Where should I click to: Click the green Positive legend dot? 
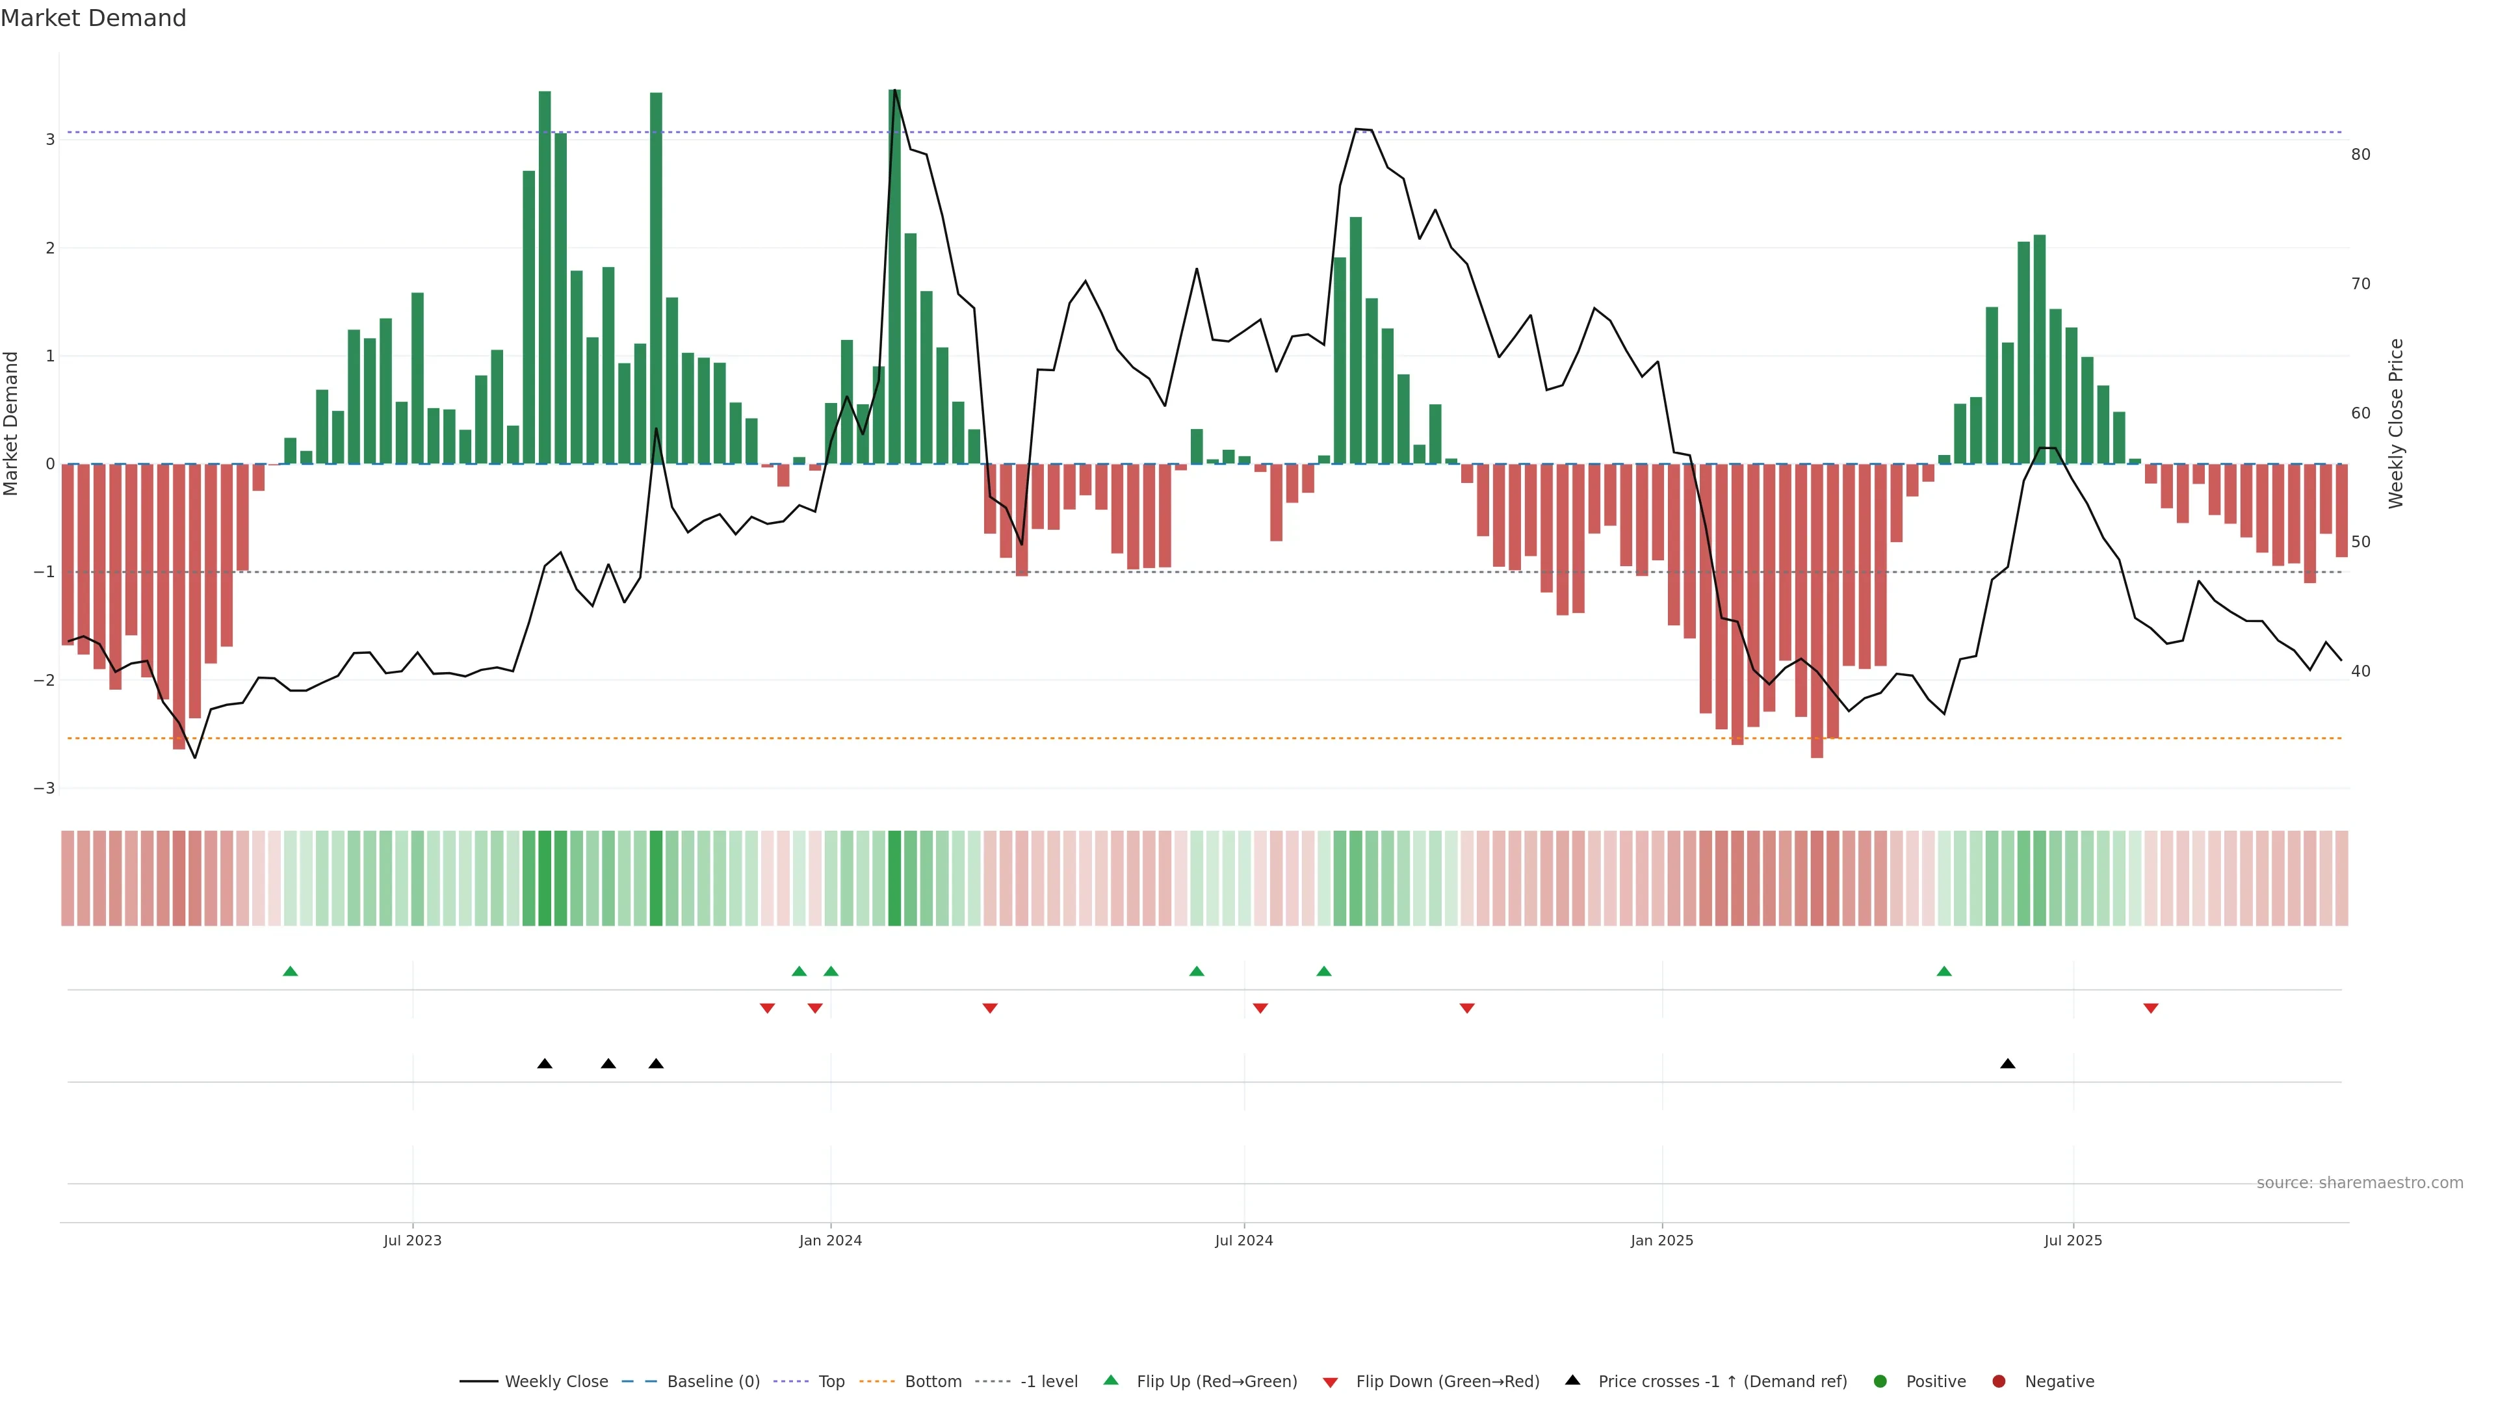(1880, 1381)
